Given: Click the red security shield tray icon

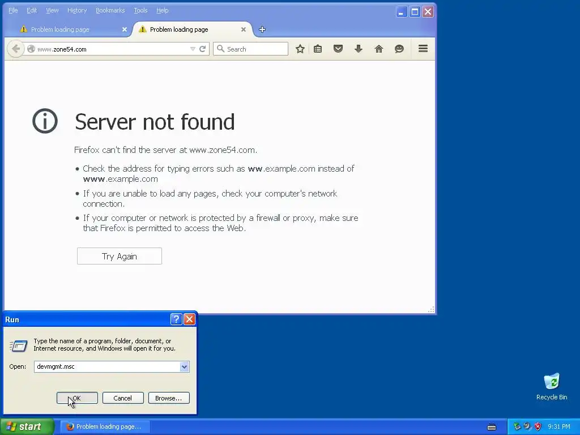Looking at the screenshot, I should pyautogui.click(x=538, y=427).
